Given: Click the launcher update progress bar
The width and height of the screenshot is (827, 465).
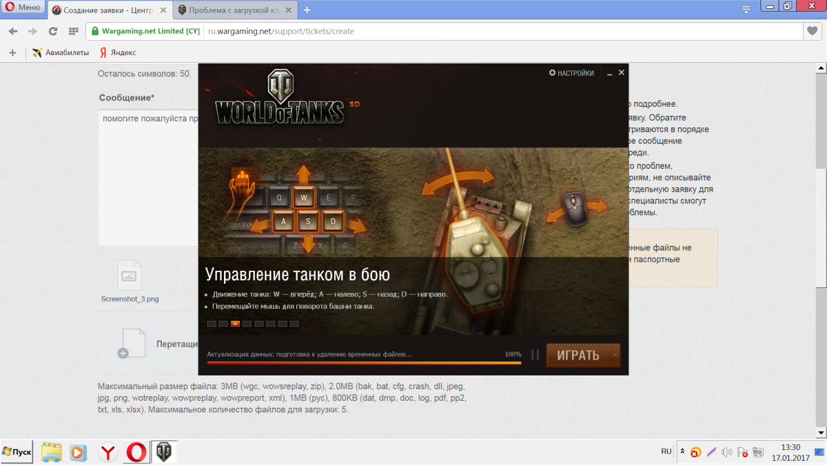Looking at the screenshot, I should pos(364,362).
